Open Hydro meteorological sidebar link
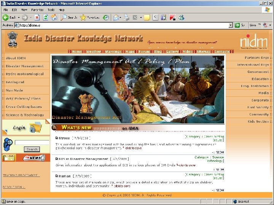This screenshot has height=205, width=274. [25, 74]
